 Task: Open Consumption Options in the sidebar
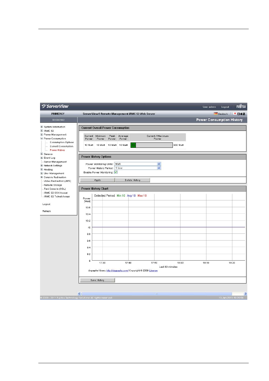[62, 142]
